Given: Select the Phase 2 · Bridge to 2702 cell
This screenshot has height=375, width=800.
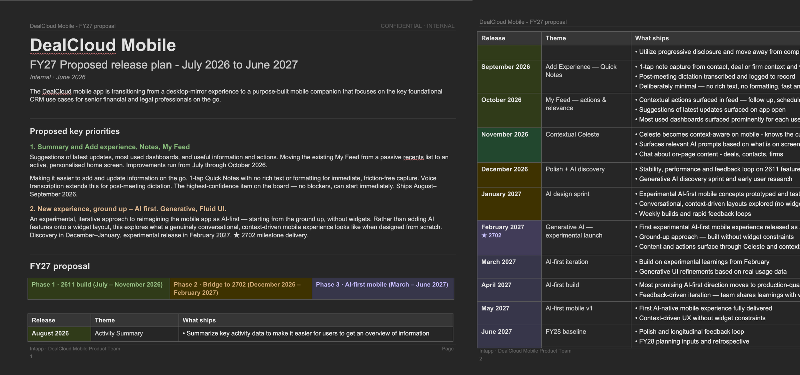Looking at the screenshot, I should click(x=241, y=289).
